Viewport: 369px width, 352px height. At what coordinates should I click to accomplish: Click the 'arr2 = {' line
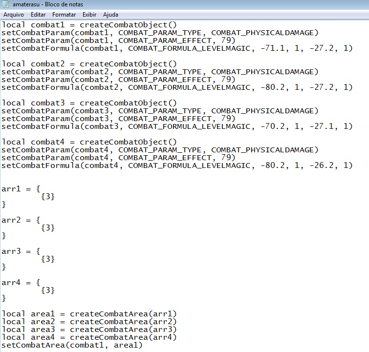(21, 220)
